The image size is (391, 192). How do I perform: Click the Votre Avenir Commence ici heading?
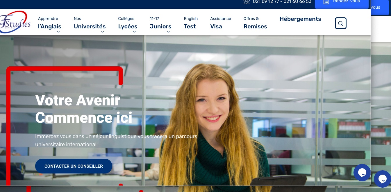[83, 109]
